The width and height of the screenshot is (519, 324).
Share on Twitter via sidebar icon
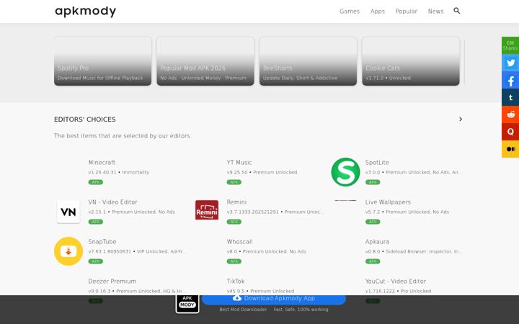click(x=510, y=63)
